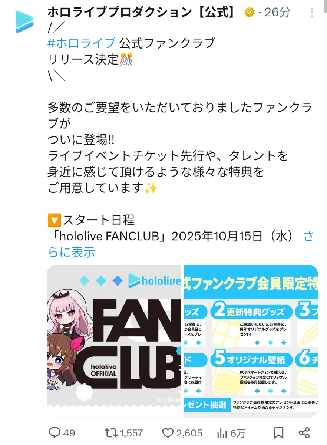This screenshot has height=445, width=327.
Task: Click the 49 replies count
Action: click(69, 433)
